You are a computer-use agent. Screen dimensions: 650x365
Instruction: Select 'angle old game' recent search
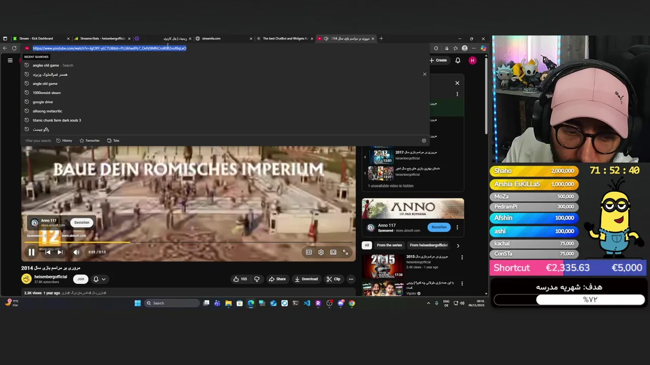pos(224,84)
